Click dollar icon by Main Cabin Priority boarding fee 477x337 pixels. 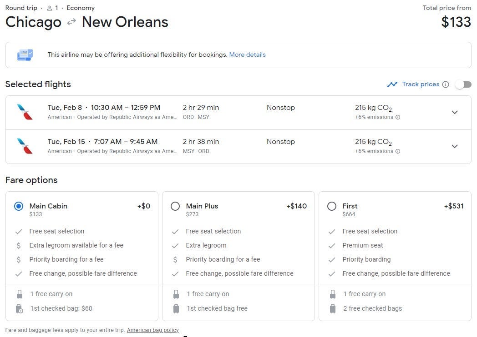19,260
